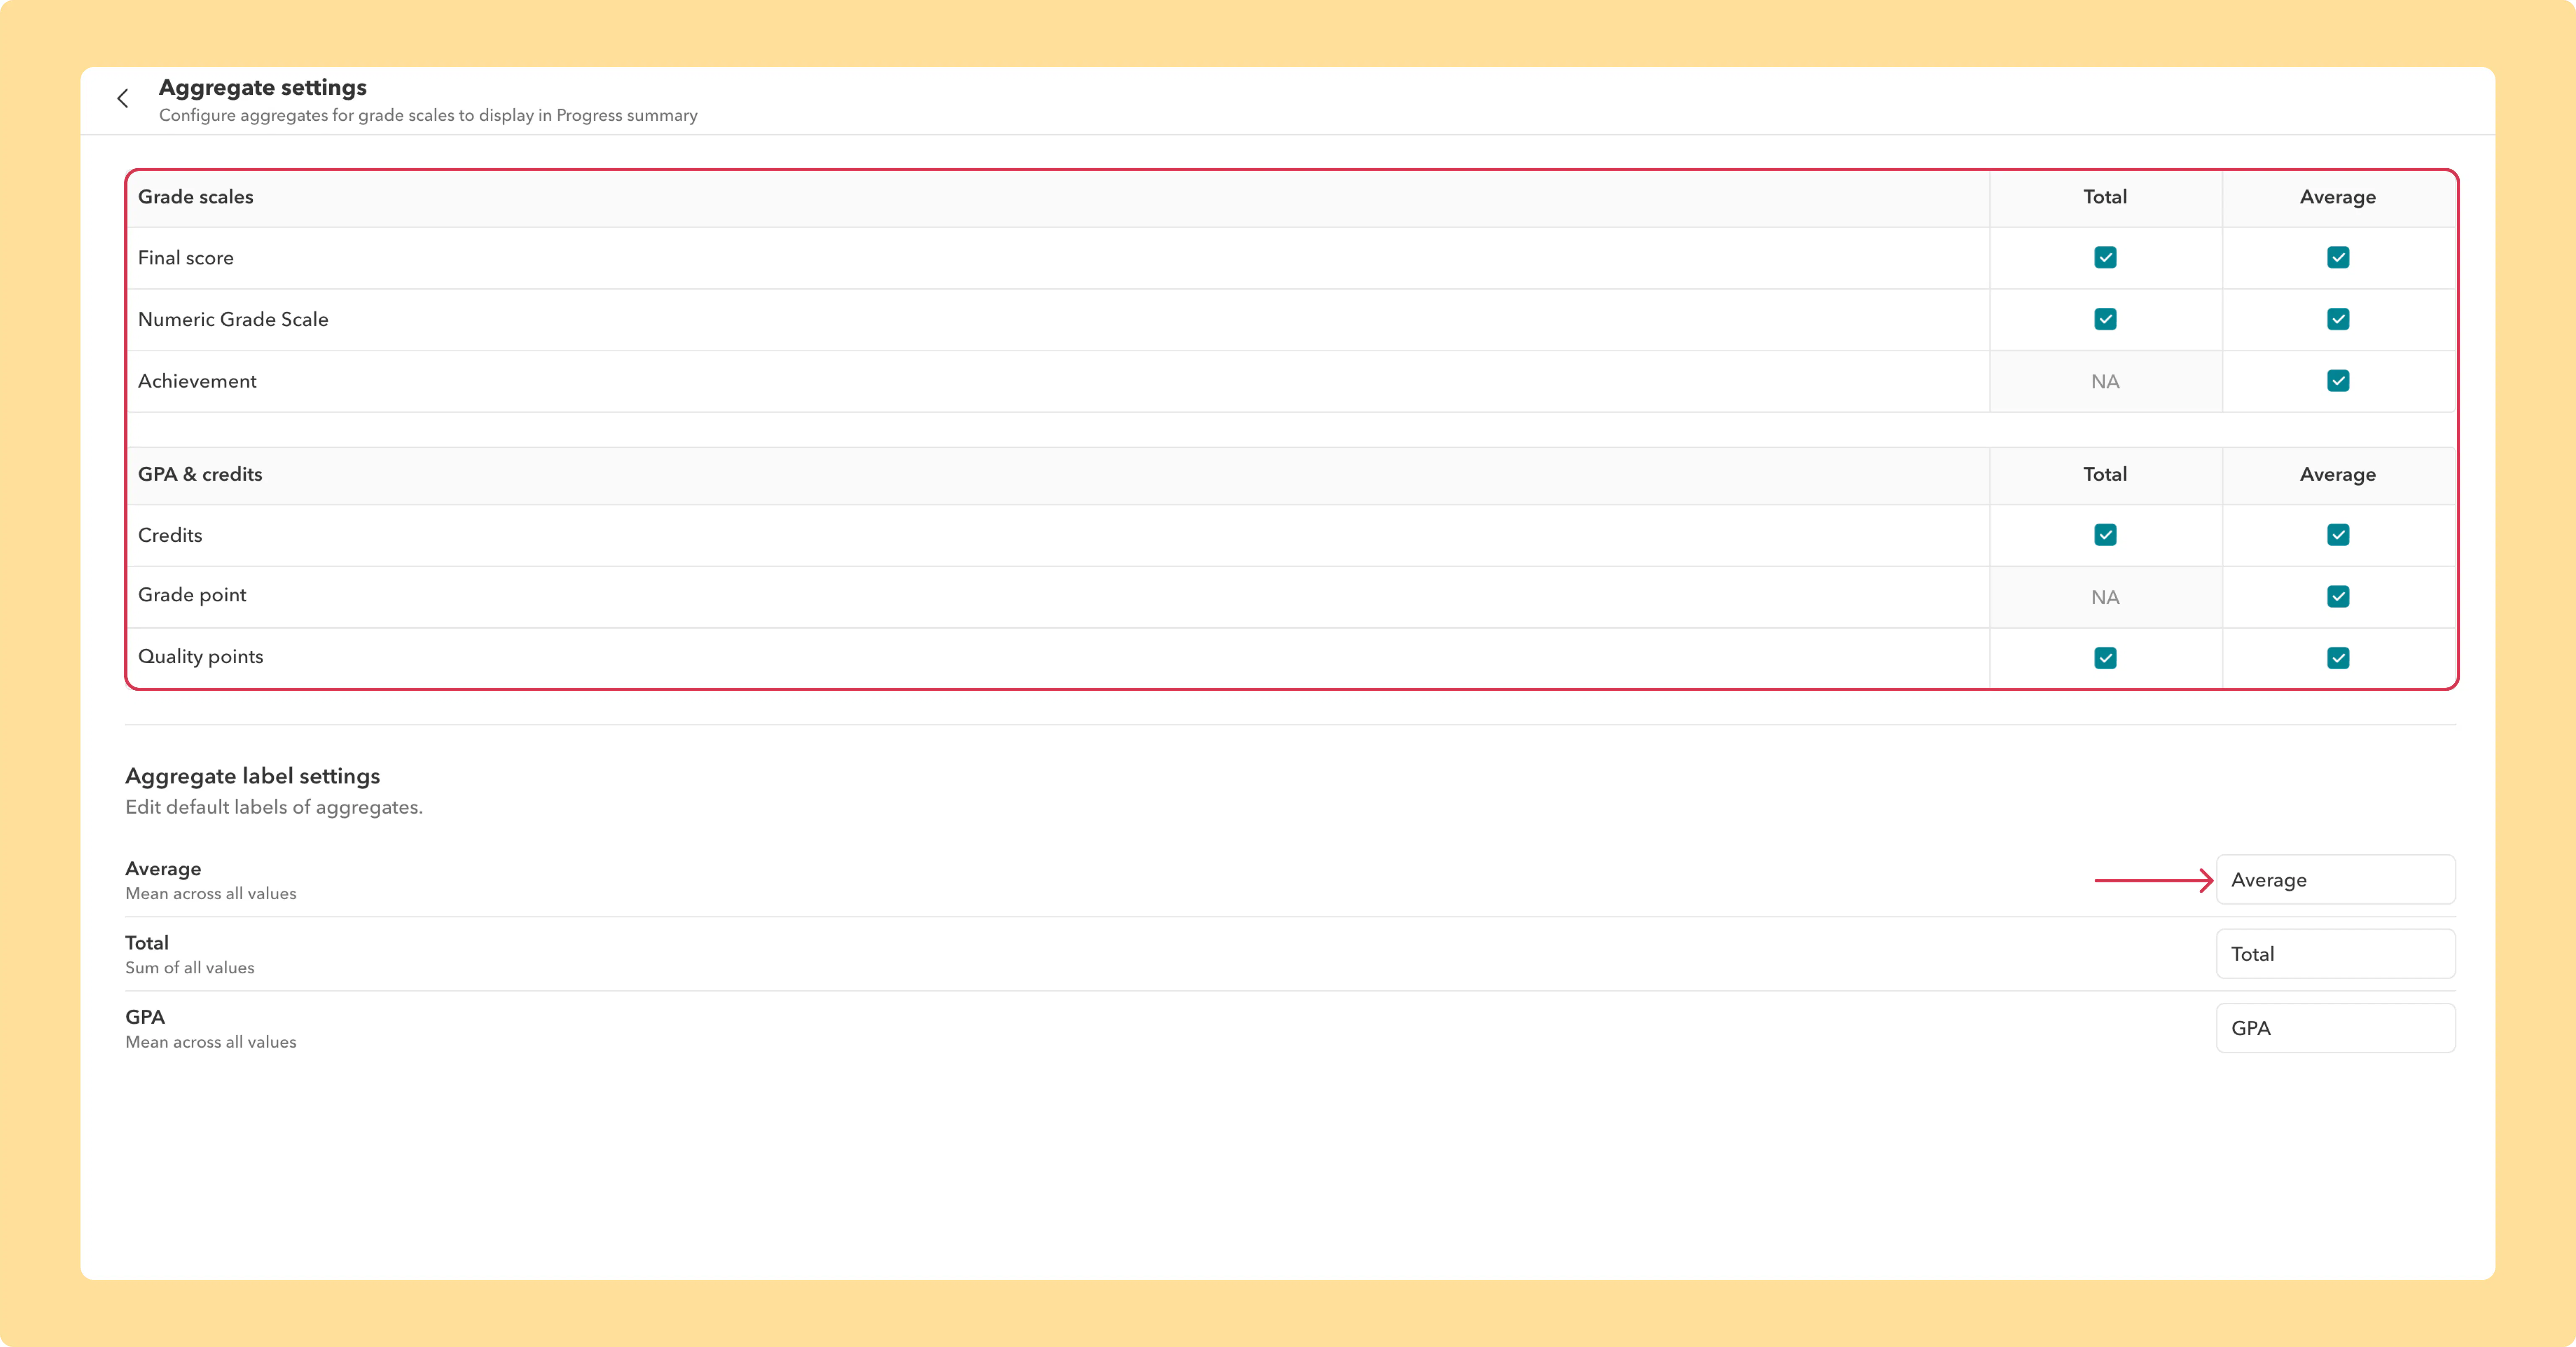Disable Average for Achievement

click(2338, 381)
